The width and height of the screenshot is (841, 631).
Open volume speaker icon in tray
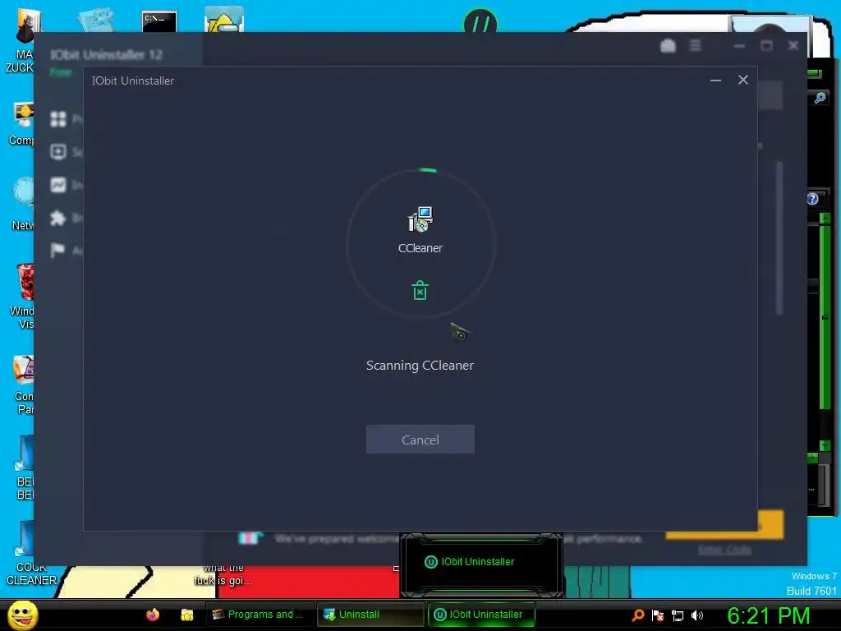(x=697, y=615)
